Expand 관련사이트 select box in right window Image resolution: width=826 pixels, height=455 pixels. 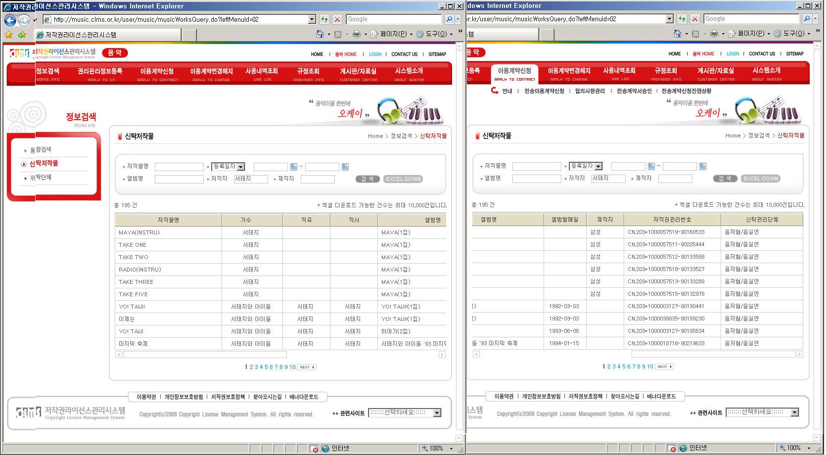coord(795,412)
